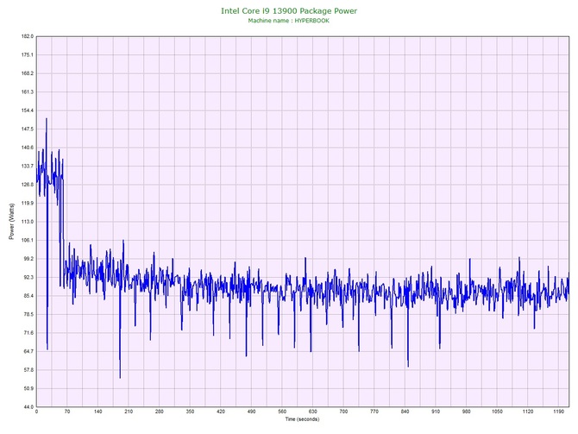Select the 182.0 value at top of Y axis
This screenshot has width=578, height=434.
tap(26, 36)
